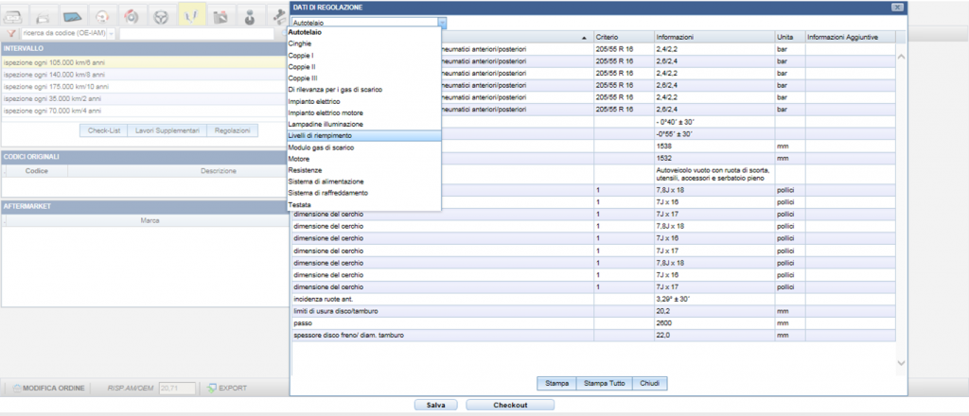969x416 pixels.
Task: Open the gear shift knob category
Action: coord(250,15)
